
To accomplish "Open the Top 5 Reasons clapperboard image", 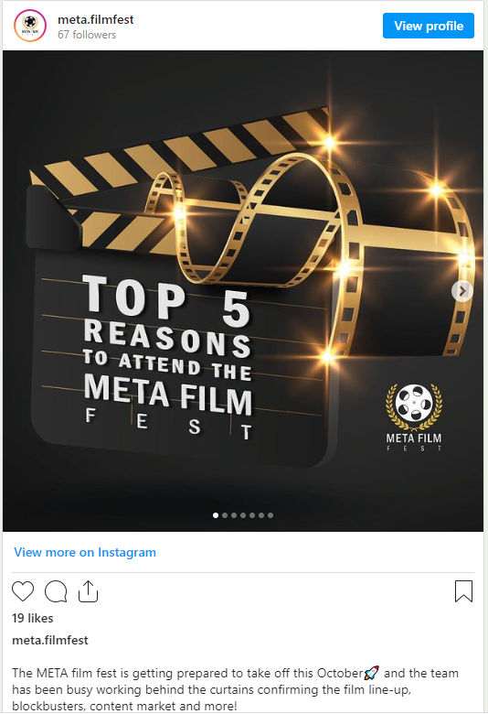I will pyautogui.click(x=243, y=291).
